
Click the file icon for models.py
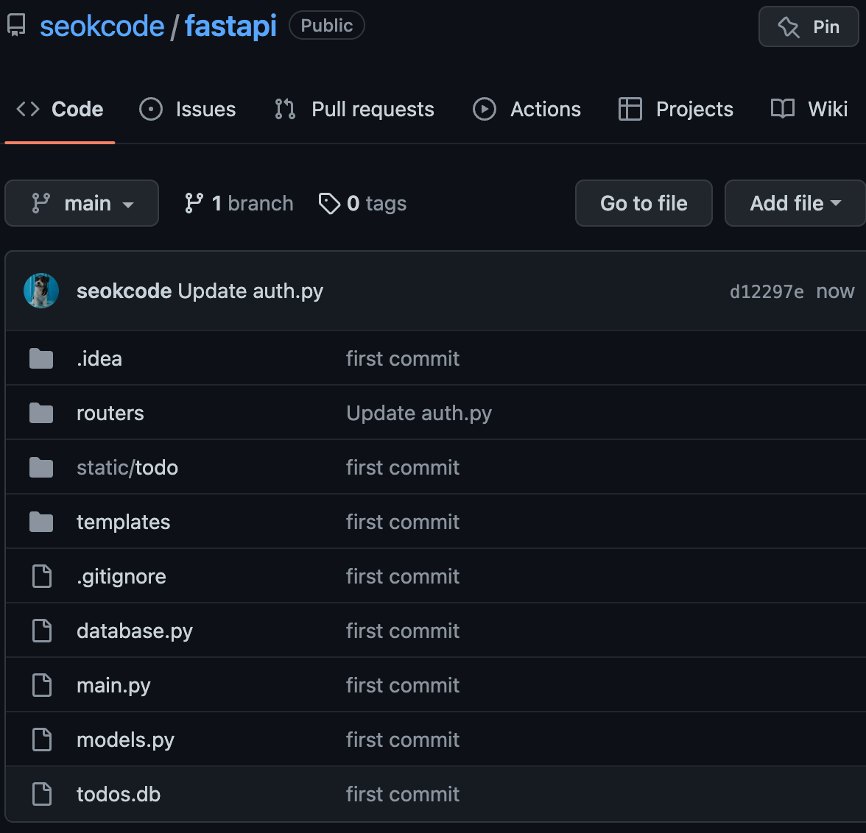pos(42,740)
